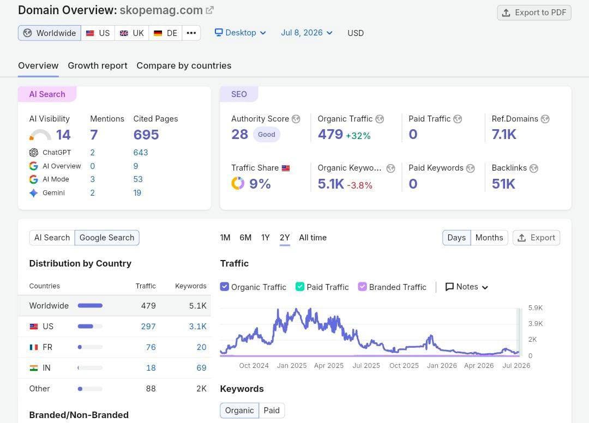
Task: Select the 2Y time range
Action: point(285,238)
